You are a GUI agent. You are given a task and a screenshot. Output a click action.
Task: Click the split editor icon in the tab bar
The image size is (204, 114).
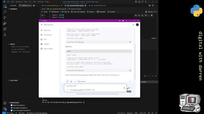(x=153, y=6)
